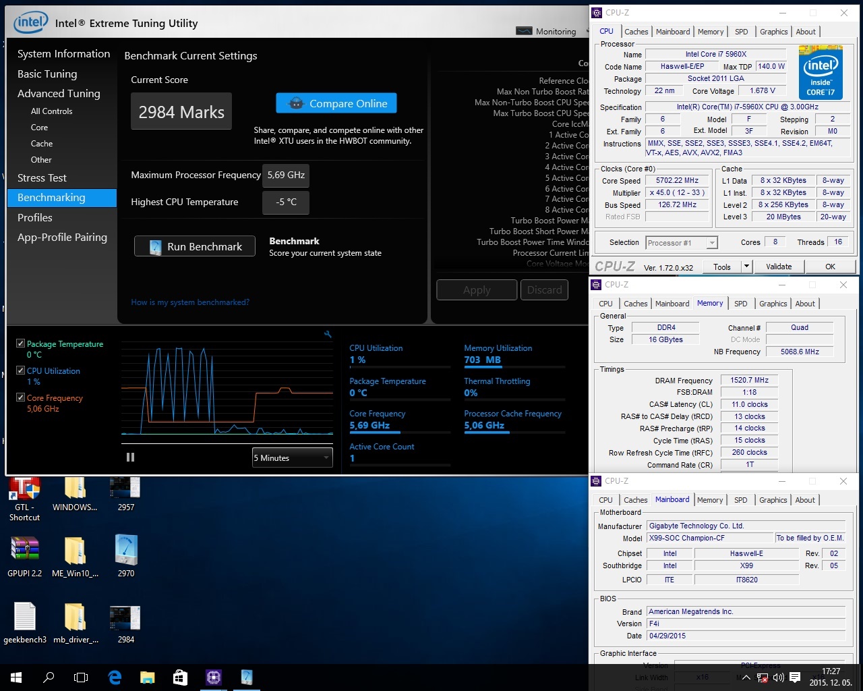
Task: Open the graph settings wrench icon
Action: point(328,334)
